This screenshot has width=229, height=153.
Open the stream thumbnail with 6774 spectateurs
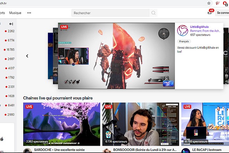[x=141, y=124]
